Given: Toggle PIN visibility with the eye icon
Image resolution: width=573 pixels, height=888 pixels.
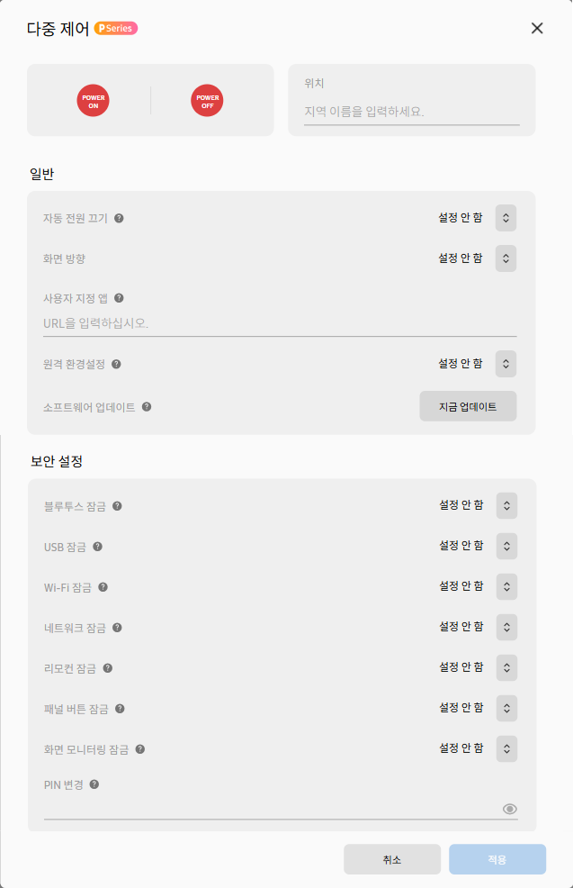Looking at the screenshot, I should 510,809.
